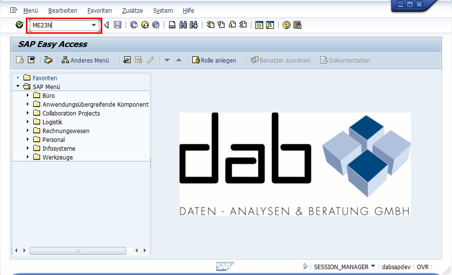Viewport: 452px width, 275px height.
Task: Click the Delete Favorites icon
Action: tap(138, 60)
